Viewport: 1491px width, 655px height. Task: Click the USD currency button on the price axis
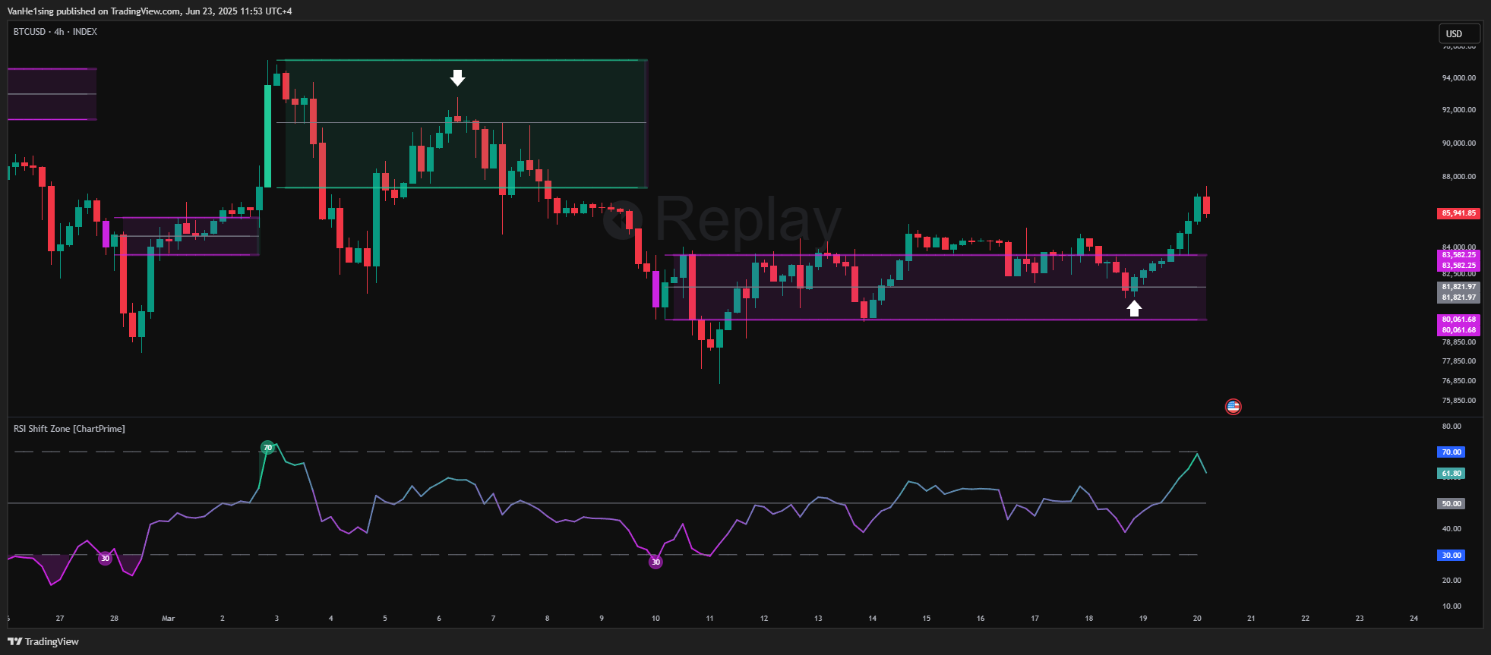(x=1459, y=33)
